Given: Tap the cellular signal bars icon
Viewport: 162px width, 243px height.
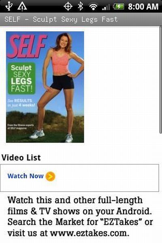Looking at the screenshot, I should (x=106, y=7).
